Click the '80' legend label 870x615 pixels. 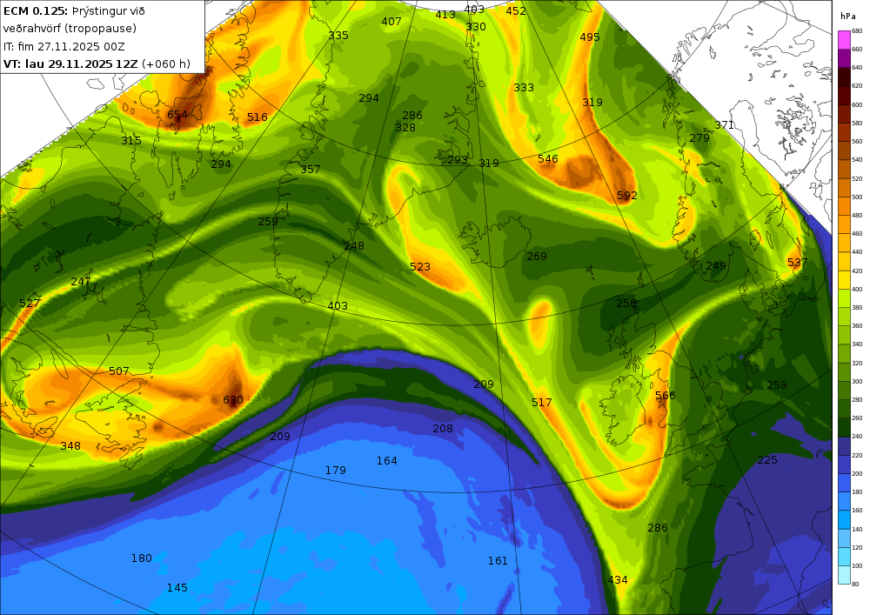[x=855, y=585]
